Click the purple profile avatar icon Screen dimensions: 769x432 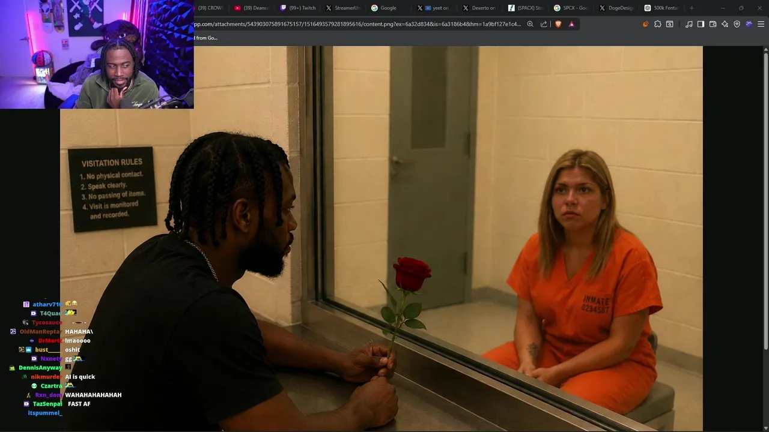click(x=749, y=24)
